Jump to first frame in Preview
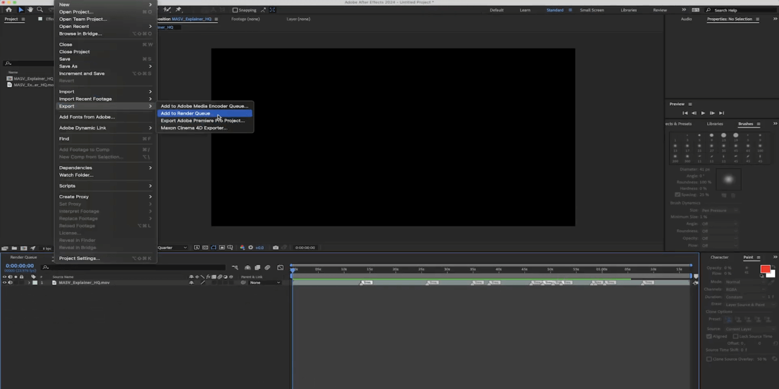The height and width of the screenshot is (389, 779). [684, 113]
